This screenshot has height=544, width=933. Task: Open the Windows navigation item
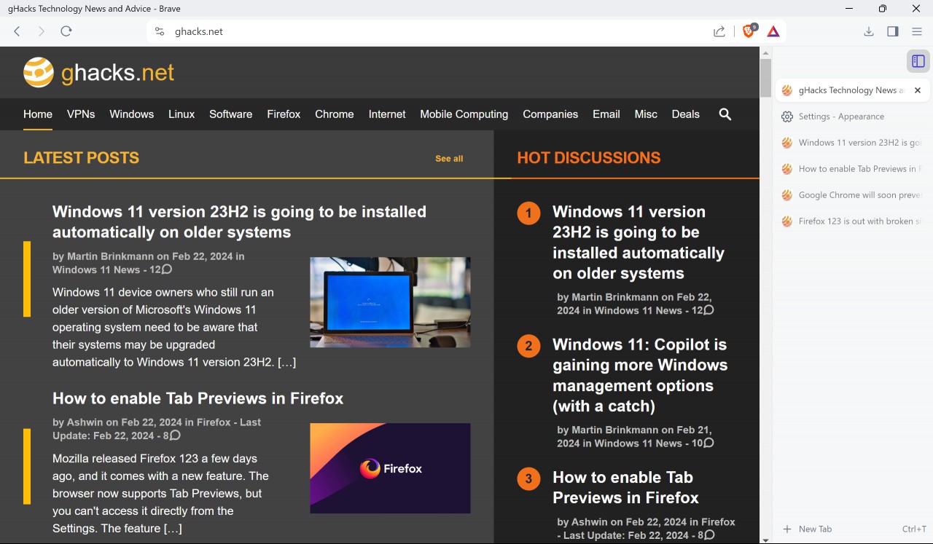coord(132,114)
